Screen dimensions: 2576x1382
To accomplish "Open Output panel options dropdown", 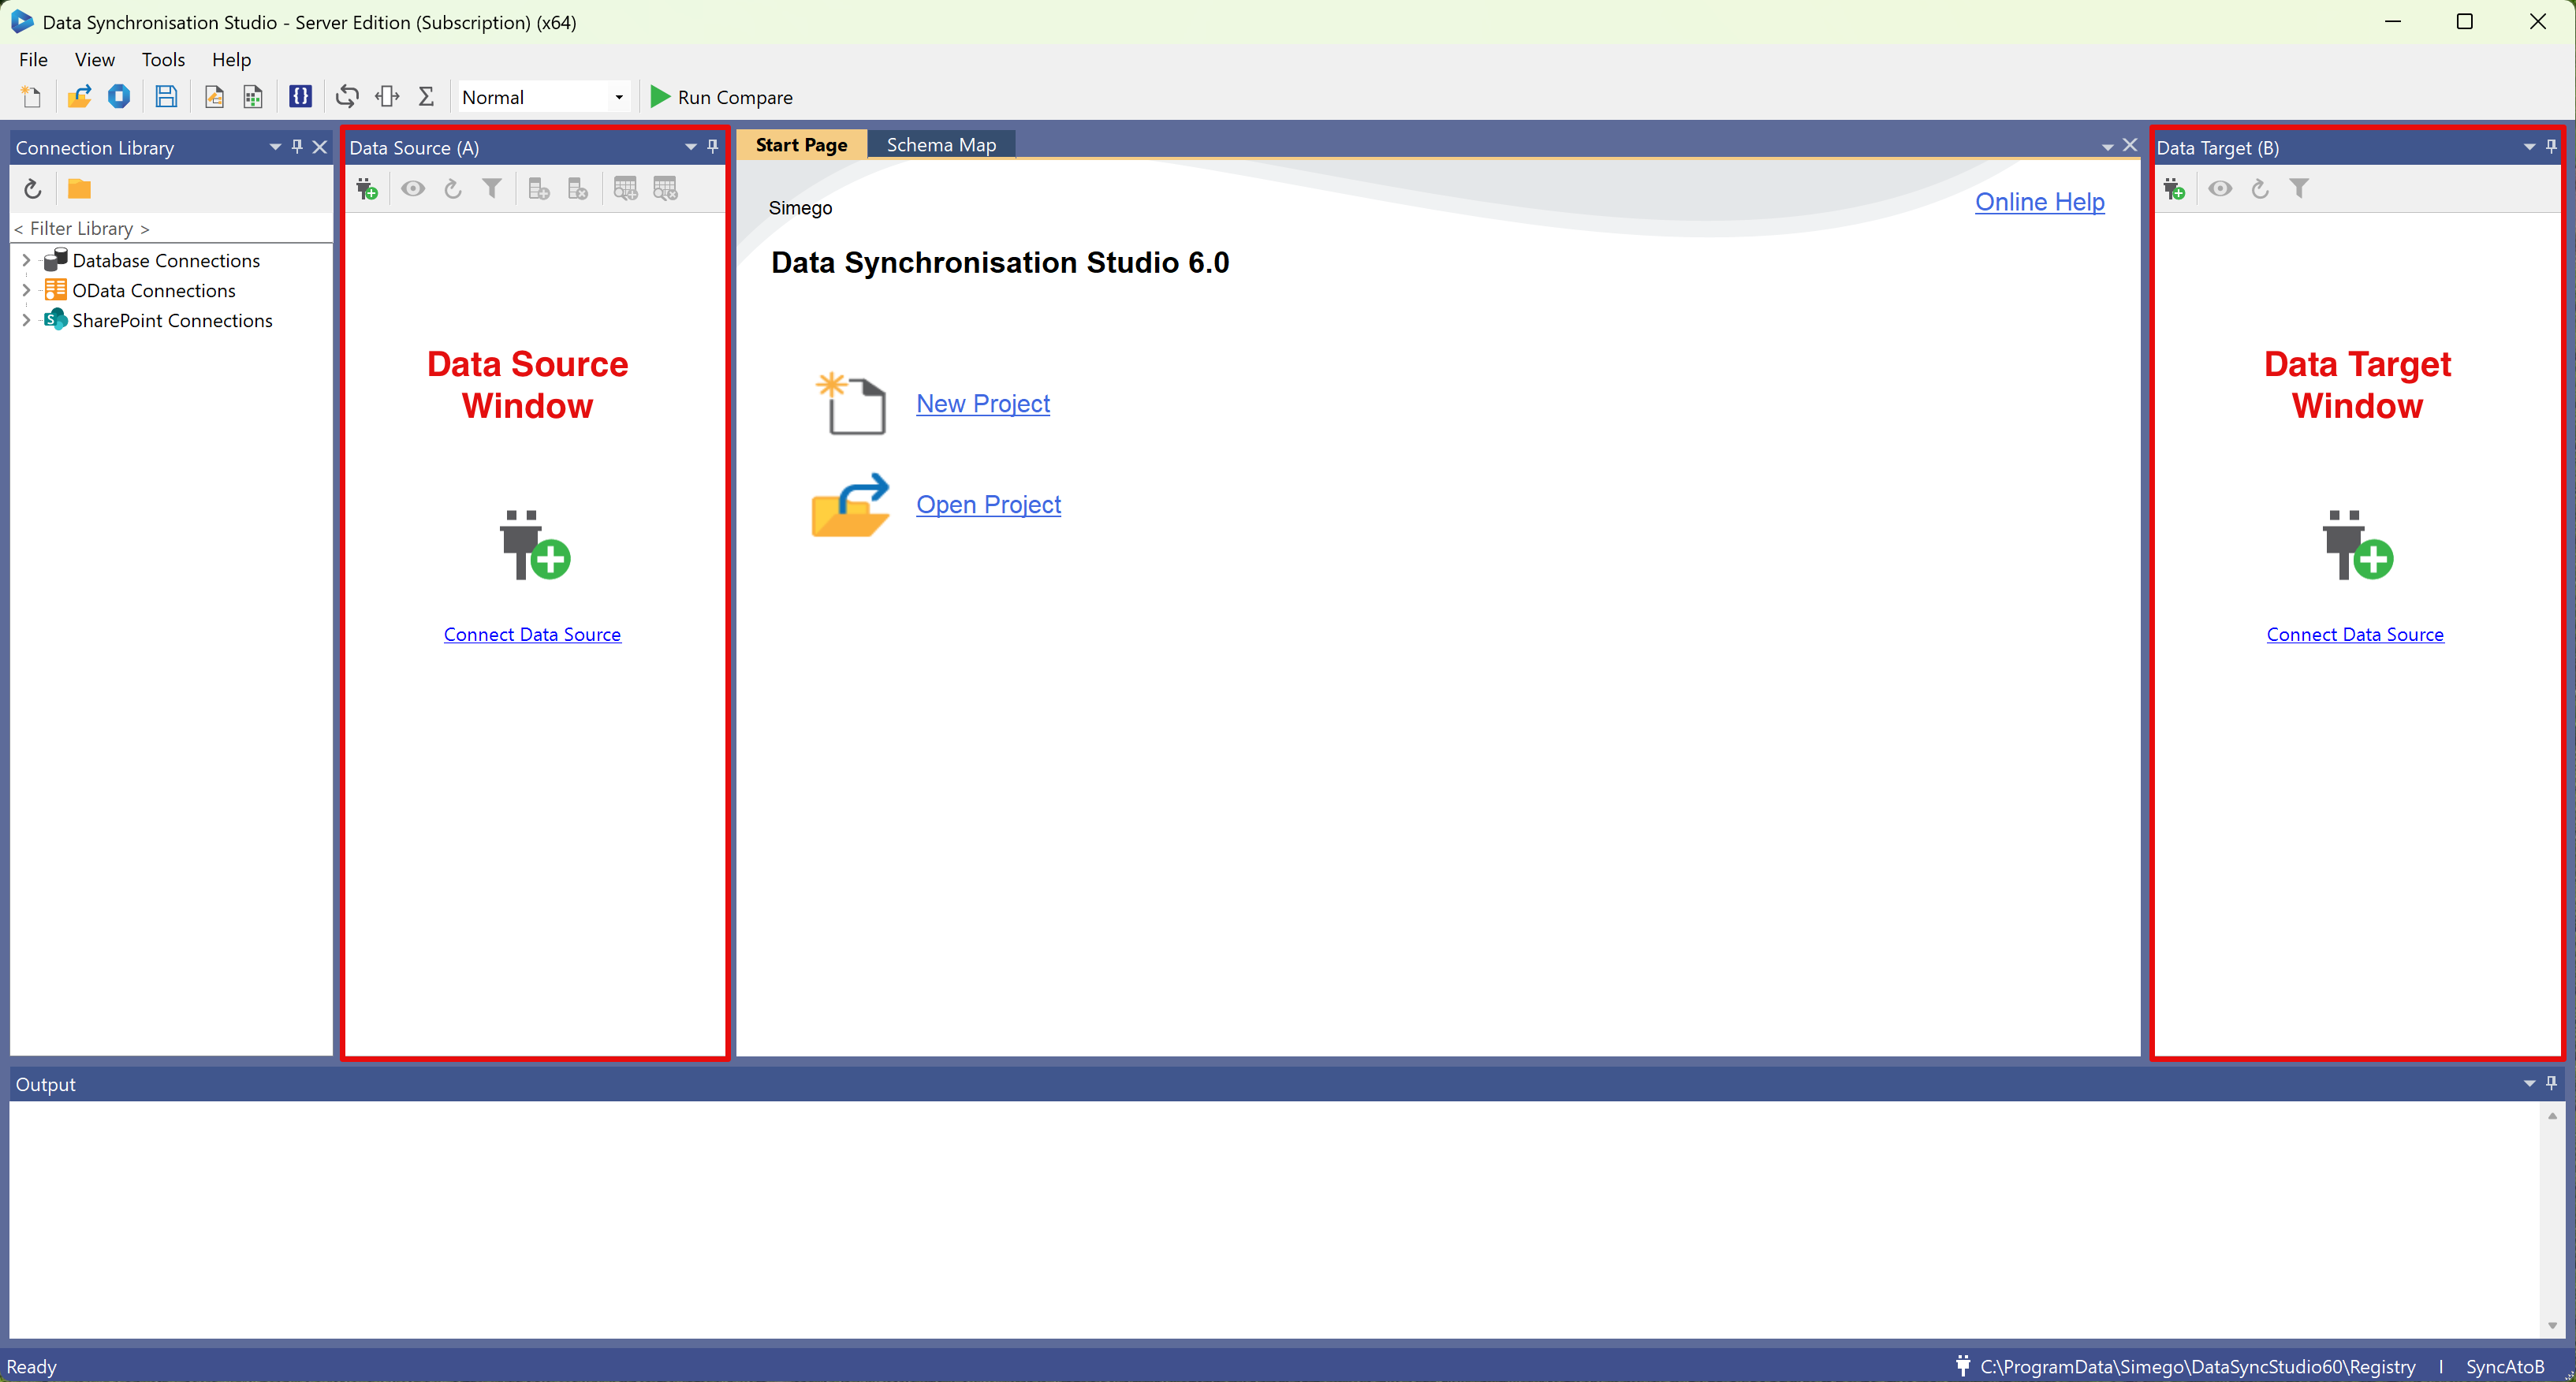I will pyautogui.click(x=2530, y=1083).
